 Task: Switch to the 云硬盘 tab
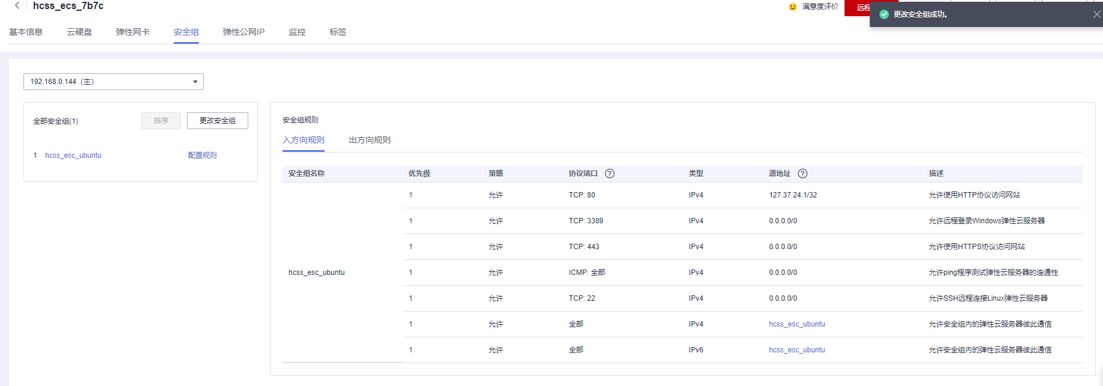coord(79,32)
